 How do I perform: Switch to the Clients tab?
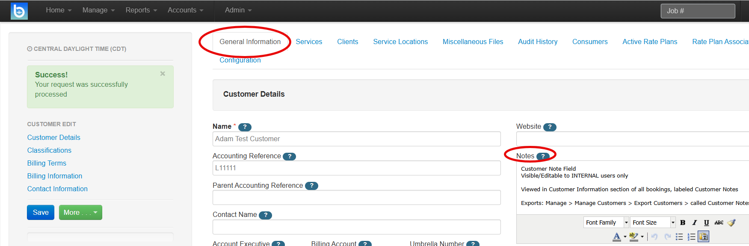click(x=347, y=42)
